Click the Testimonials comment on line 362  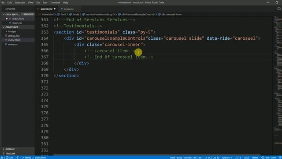pos(78,26)
